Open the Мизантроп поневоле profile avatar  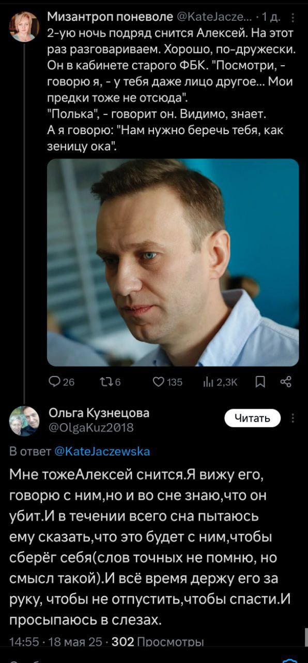pyautogui.click(x=24, y=26)
